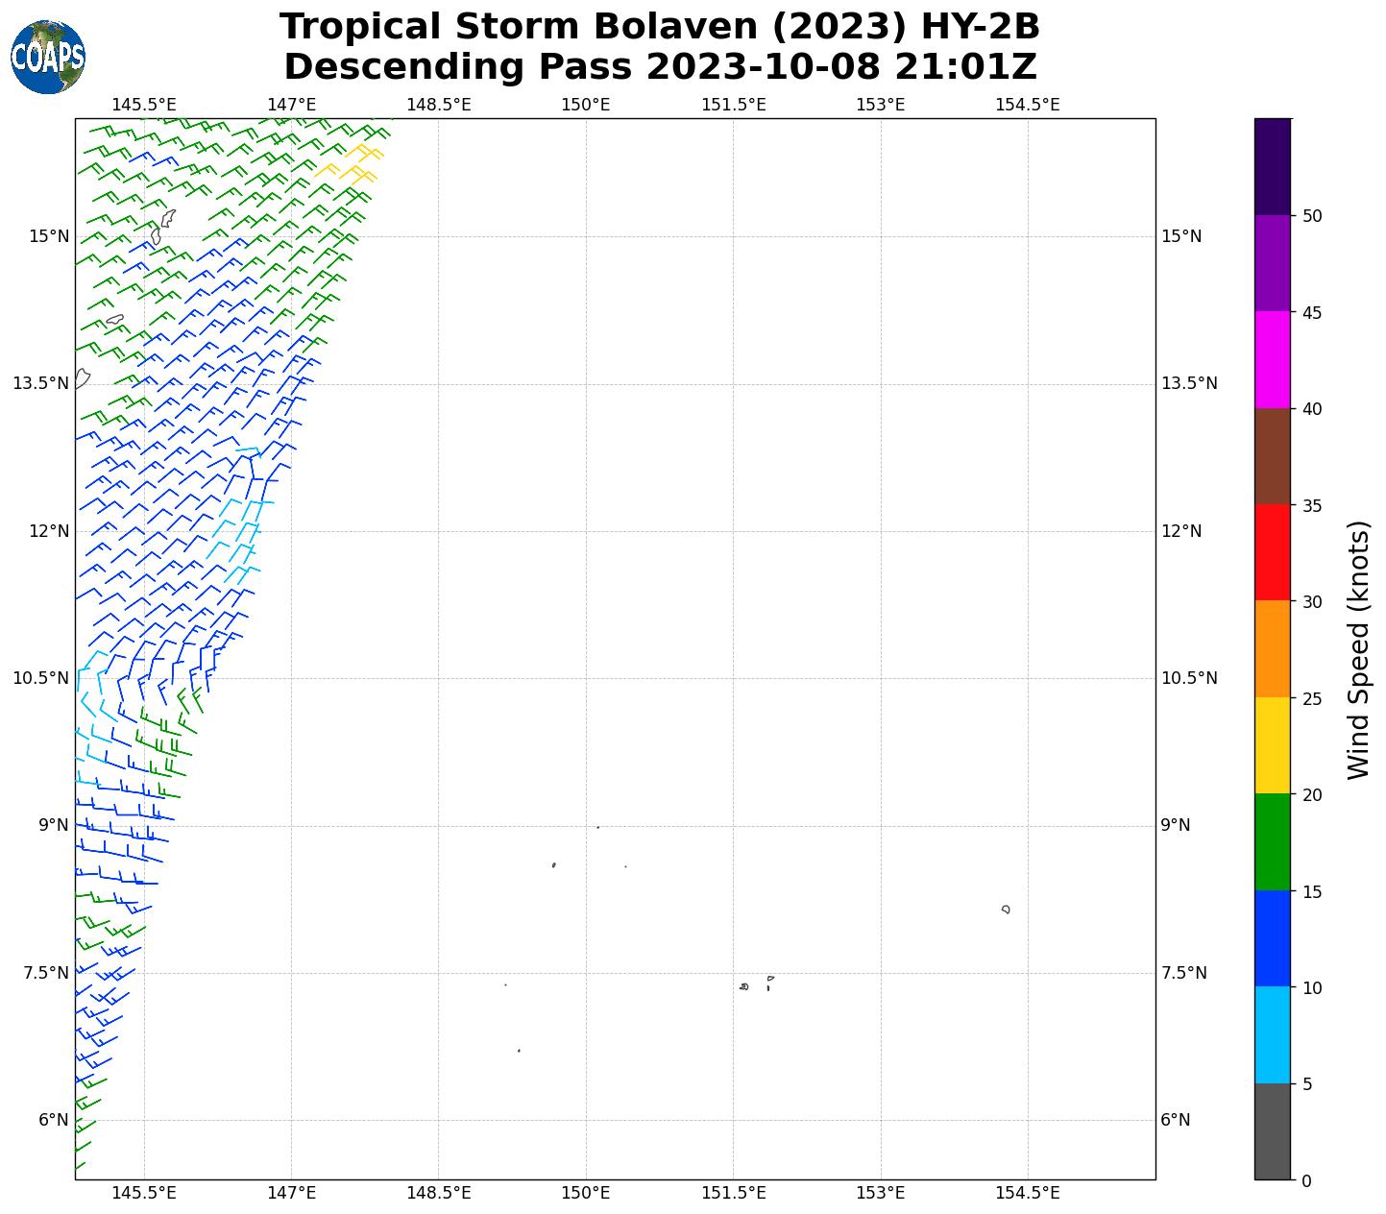The image size is (1386, 1214).
Task: Click the Tropical Storm Bolaven title text
Action: pyautogui.click(x=660, y=27)
